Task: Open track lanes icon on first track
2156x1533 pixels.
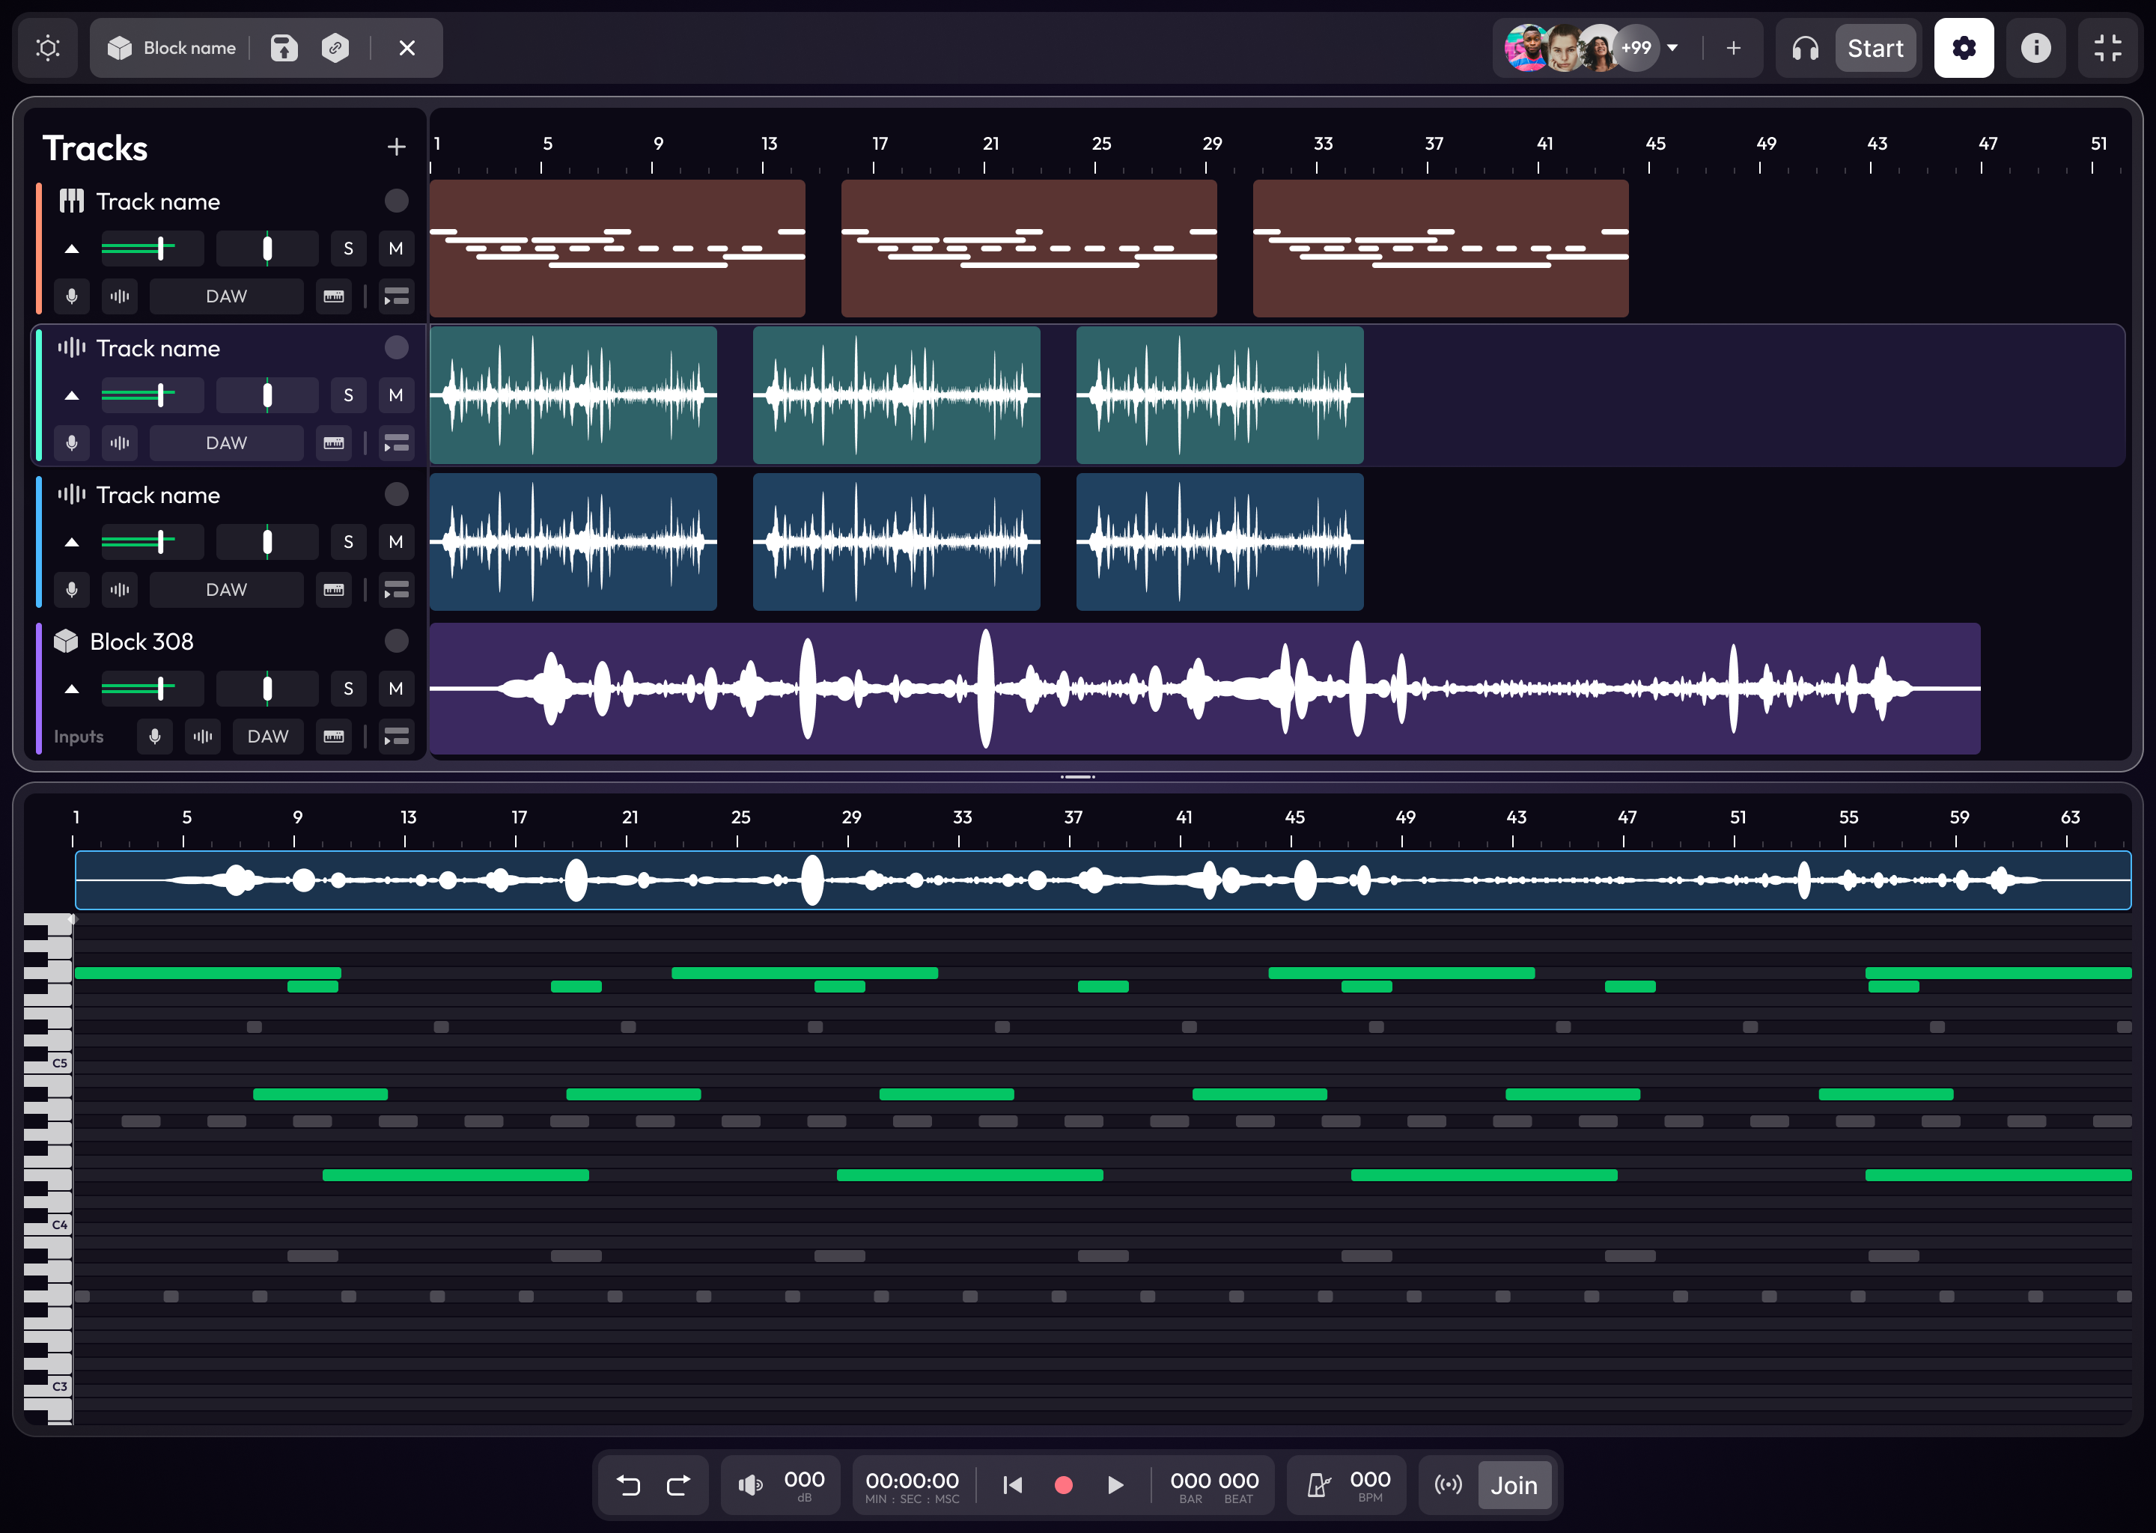Action: (x=397, y=296)
